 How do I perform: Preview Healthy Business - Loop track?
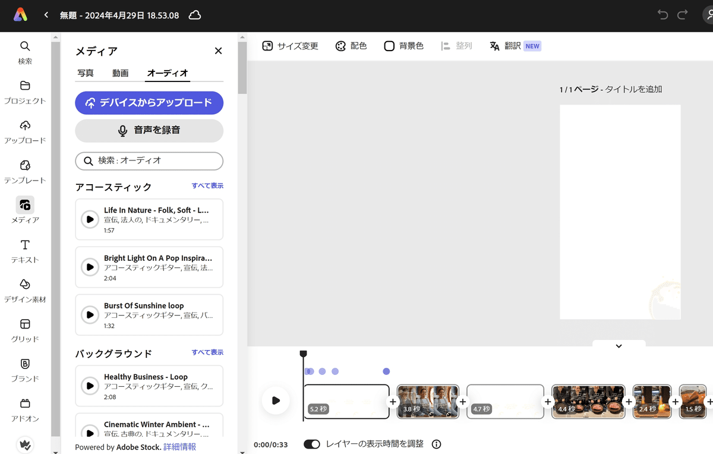point(90,386)
